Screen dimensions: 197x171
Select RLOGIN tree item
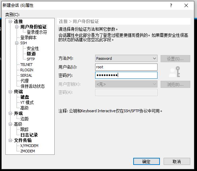[27, 70]
